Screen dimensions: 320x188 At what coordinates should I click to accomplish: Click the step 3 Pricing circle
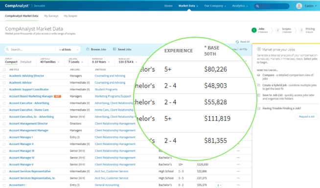[301, 30]
